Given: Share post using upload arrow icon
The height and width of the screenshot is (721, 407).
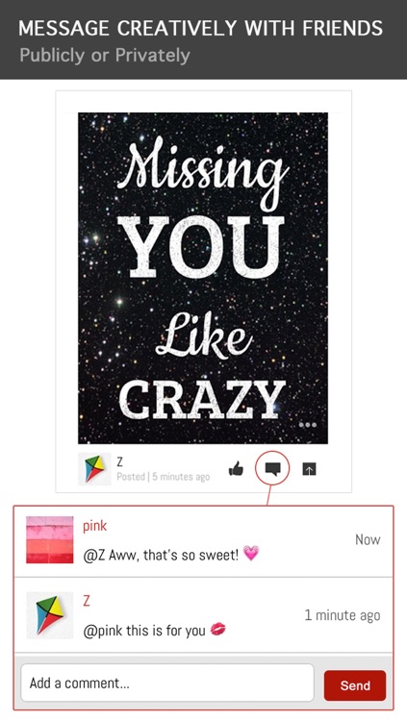Looking at the screenshot, I should pyautogui.click(x=310, y=469).
